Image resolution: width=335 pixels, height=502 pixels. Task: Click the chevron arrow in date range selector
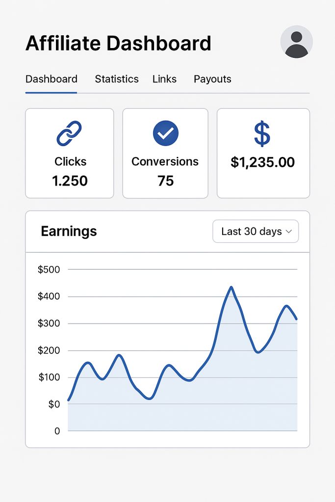pos(289,232)
